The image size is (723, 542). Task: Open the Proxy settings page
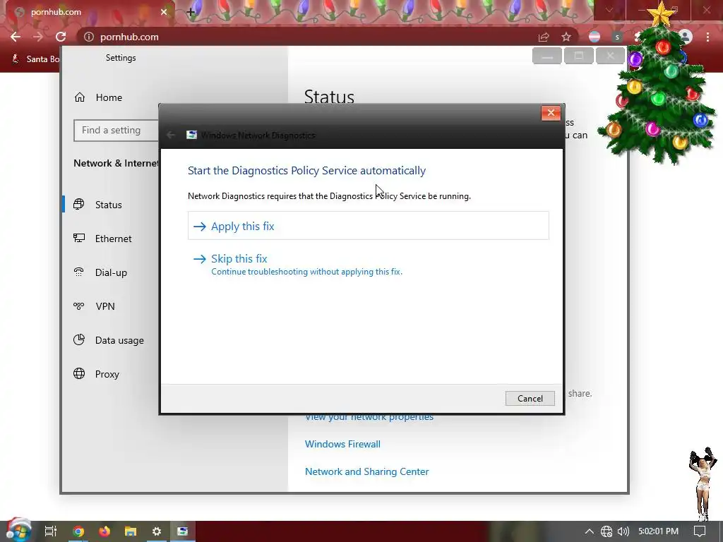click(107, 374)
